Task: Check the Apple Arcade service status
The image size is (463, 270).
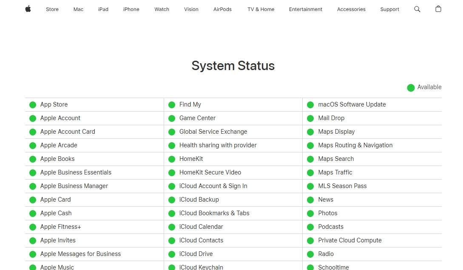Action: click(59, 145)
